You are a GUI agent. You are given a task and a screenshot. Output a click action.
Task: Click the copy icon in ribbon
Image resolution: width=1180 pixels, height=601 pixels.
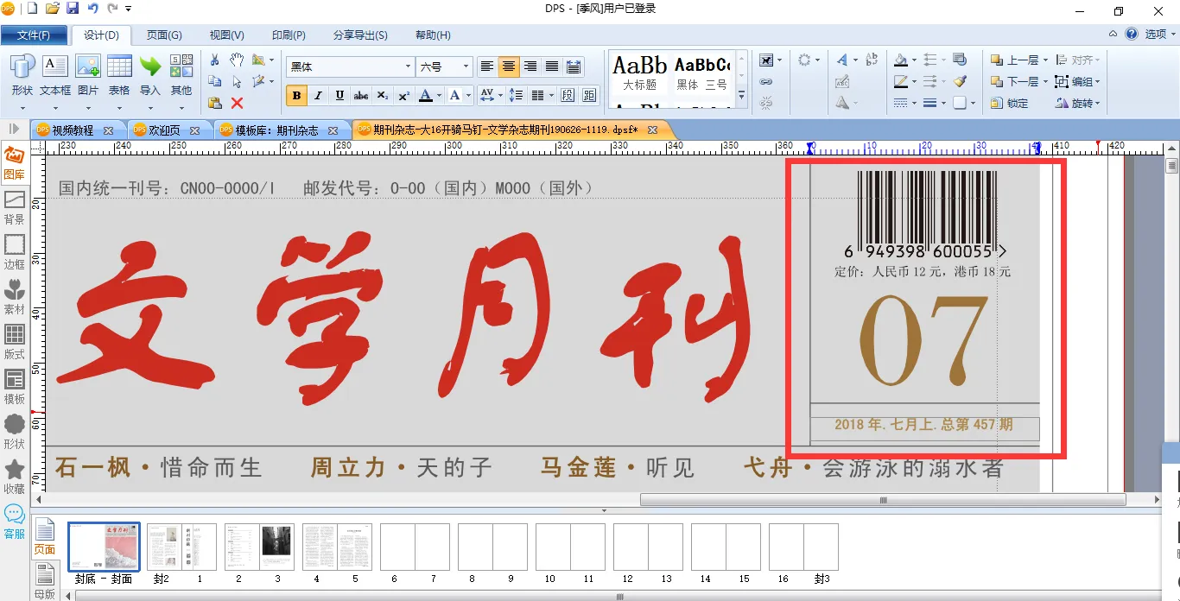215,81
